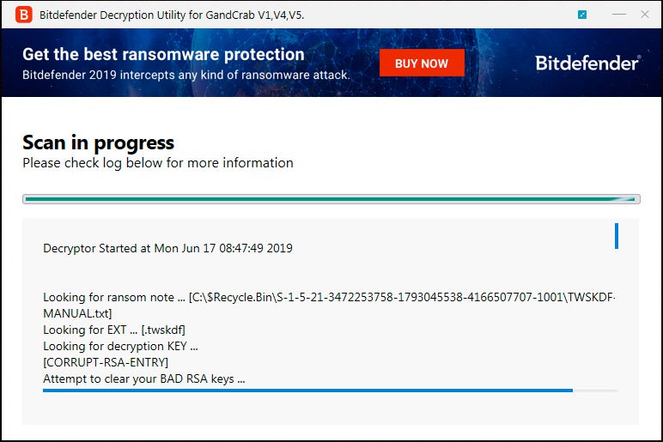Close the Bitdefender Decryption Utility window
This screenshot has width=663, height=442.
point(645,15)
